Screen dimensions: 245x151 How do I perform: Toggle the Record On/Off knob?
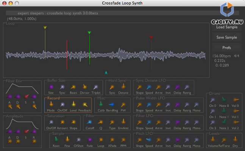pyautogui.click(x=62, y=105)
